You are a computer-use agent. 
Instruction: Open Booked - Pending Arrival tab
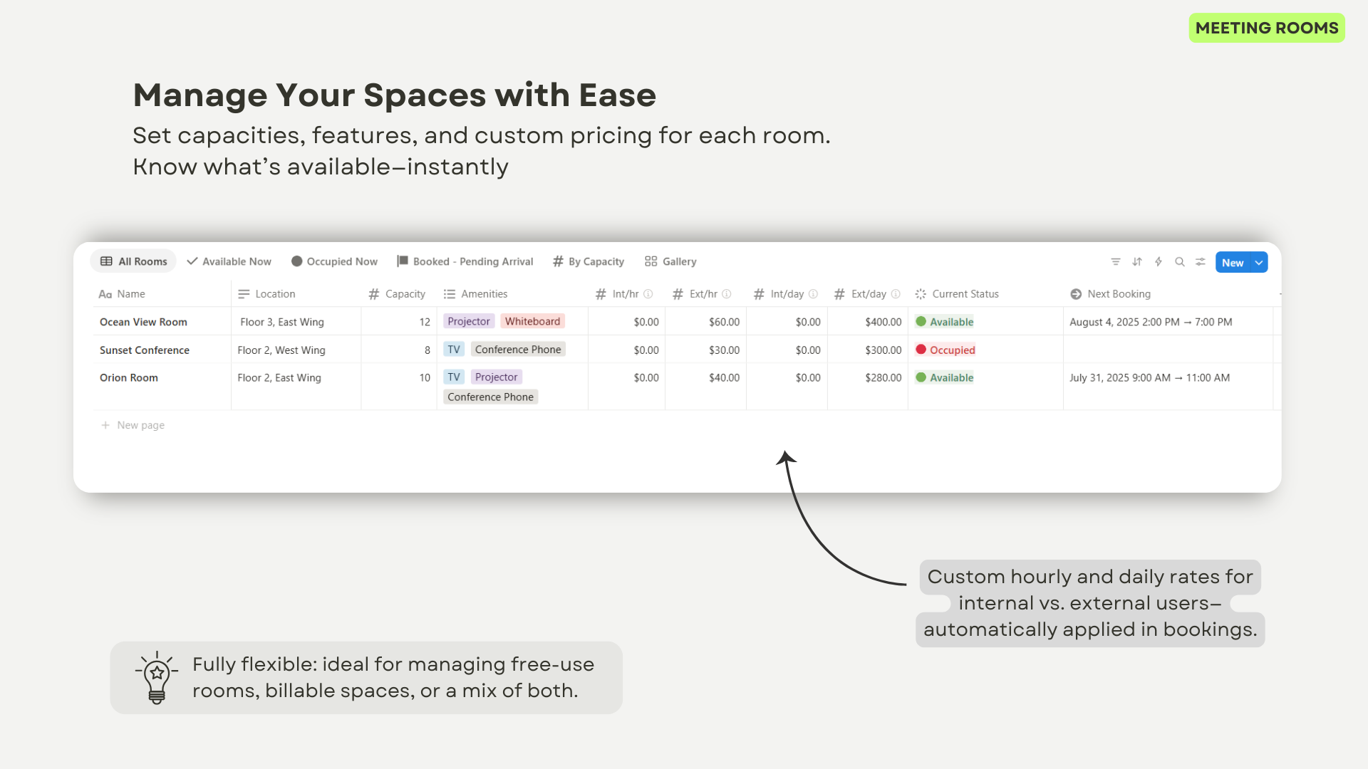coord(465,261)
